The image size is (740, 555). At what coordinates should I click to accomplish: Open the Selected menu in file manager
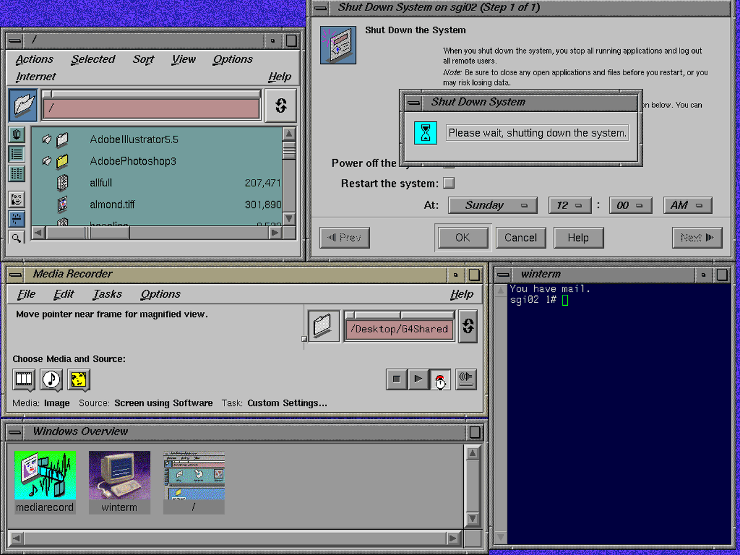coord(93,60)
